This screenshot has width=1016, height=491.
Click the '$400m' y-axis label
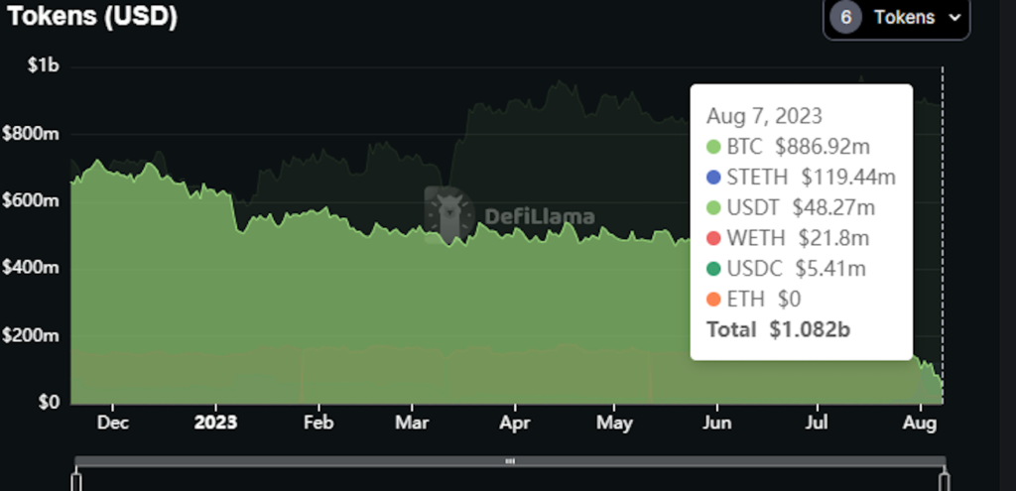point(31,268)
